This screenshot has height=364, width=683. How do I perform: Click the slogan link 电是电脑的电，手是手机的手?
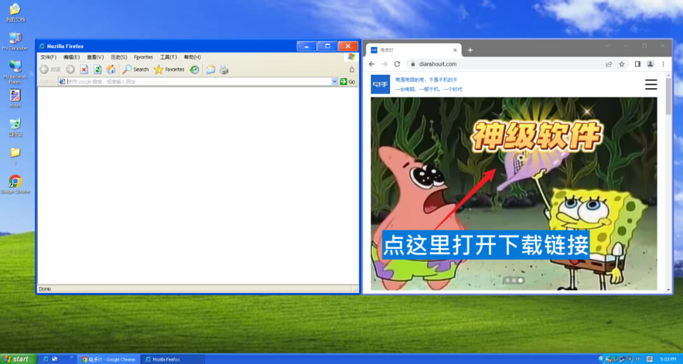pyautogui.click(x=426, y=80)
